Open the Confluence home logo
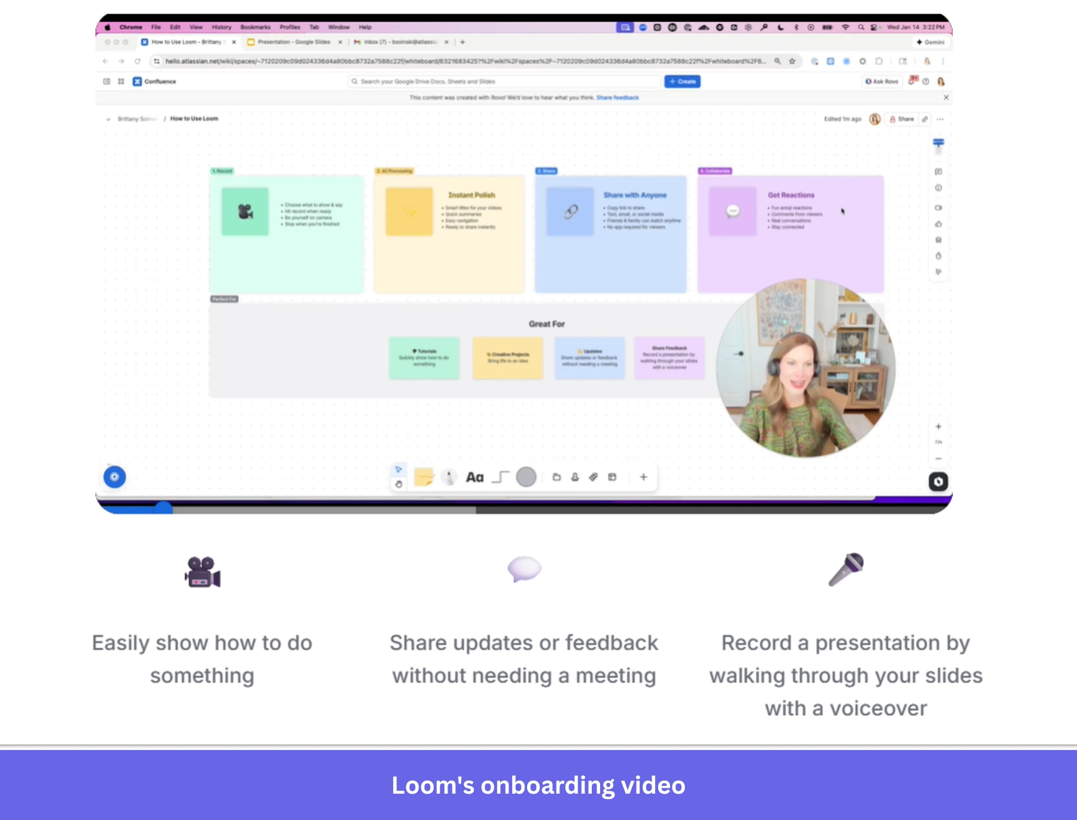Image resolution: width=1077 pixels, height=820 pixels. click(154, 81)
